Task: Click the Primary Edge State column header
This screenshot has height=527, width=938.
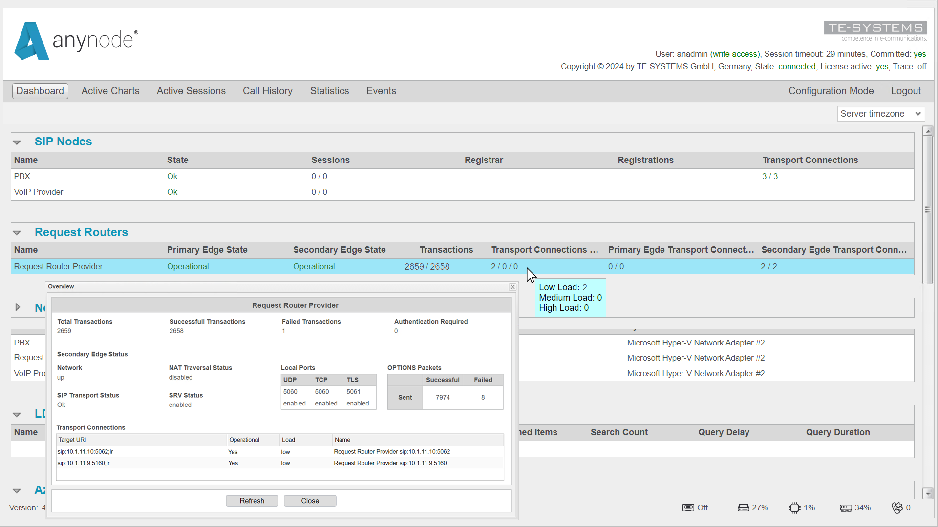Action: coord(207,250)
